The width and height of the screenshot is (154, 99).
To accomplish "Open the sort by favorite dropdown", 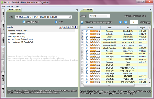I will (109, 16).
